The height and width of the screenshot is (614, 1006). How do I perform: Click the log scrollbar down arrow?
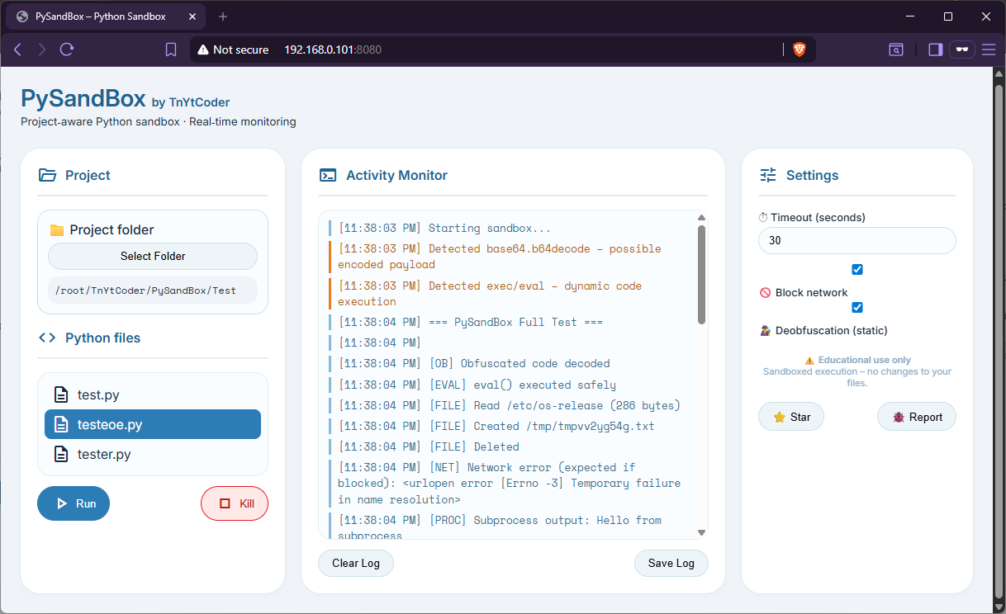pos(702,533)
